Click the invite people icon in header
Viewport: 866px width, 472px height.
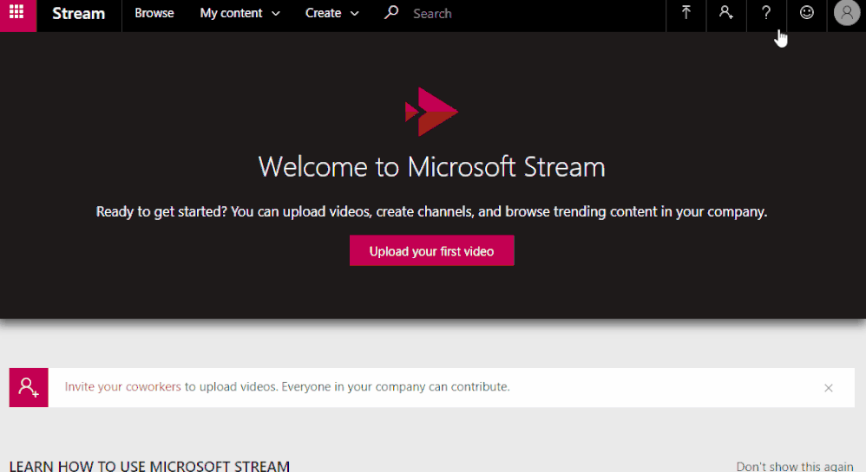(726, 13)
